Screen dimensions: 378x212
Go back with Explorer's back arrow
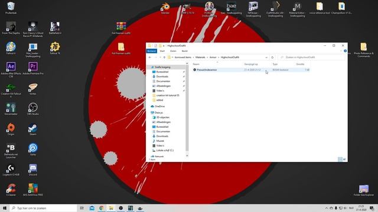150,58
